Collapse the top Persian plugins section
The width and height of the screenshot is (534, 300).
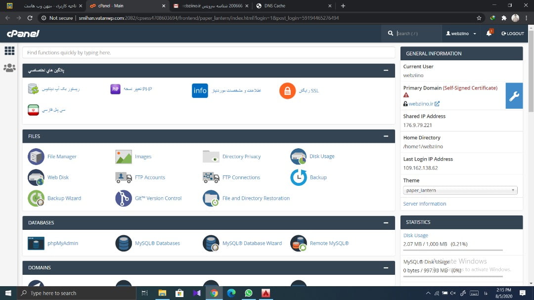point(386,71)
